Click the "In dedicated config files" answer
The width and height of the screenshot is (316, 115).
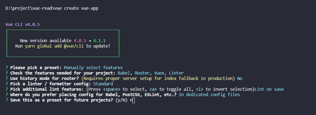pos(209,94)
